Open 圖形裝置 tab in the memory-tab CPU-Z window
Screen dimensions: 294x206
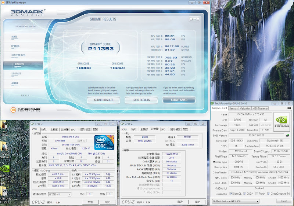[x=175, y=129]
